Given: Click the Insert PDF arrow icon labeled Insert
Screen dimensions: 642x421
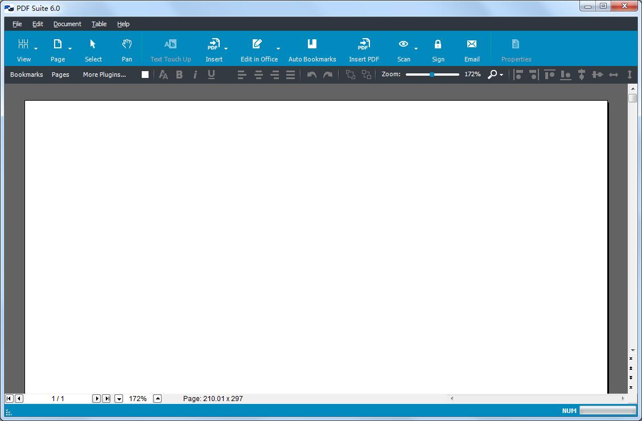Looking at the screenshot, I should (x=214, y=44).
